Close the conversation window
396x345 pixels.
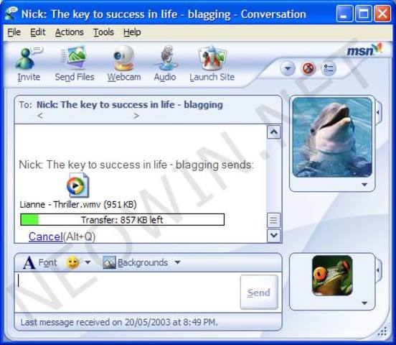pyautogui.click(x=382, y=14)
